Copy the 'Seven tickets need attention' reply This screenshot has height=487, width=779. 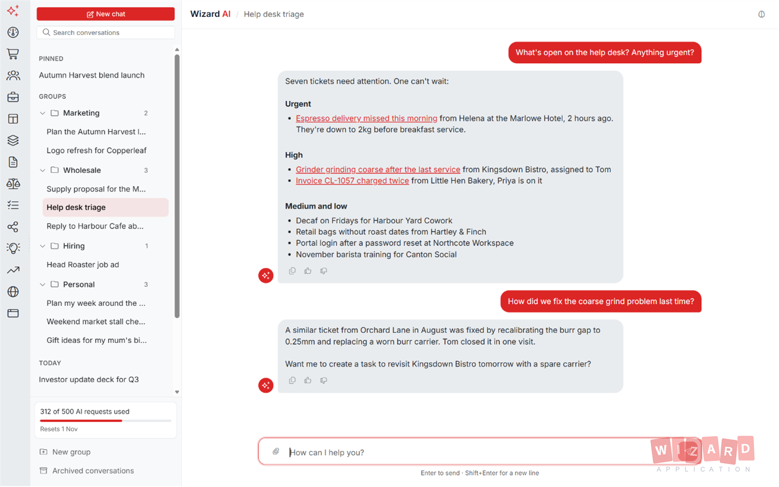pos(292,271)
